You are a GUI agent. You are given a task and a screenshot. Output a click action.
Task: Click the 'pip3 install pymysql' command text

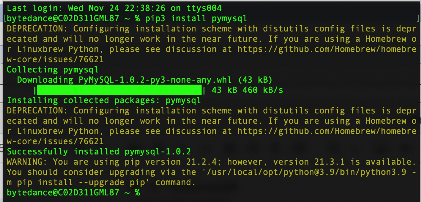point(196,19)
